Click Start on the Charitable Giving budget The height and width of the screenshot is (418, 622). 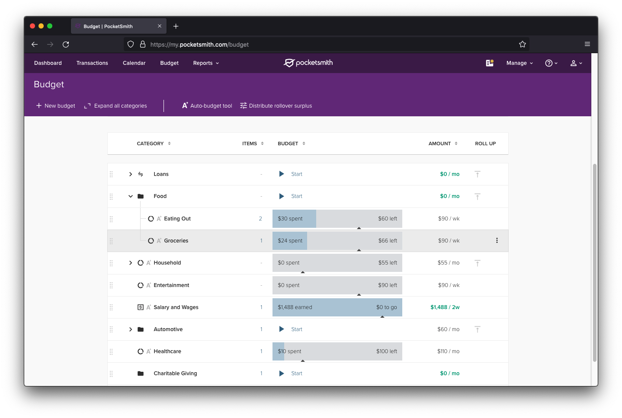click(296, 373)
